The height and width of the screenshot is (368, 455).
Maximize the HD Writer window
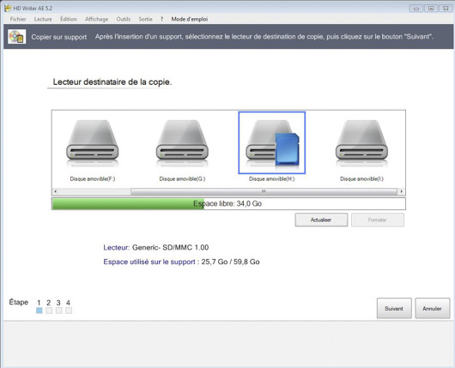(431, 8)
